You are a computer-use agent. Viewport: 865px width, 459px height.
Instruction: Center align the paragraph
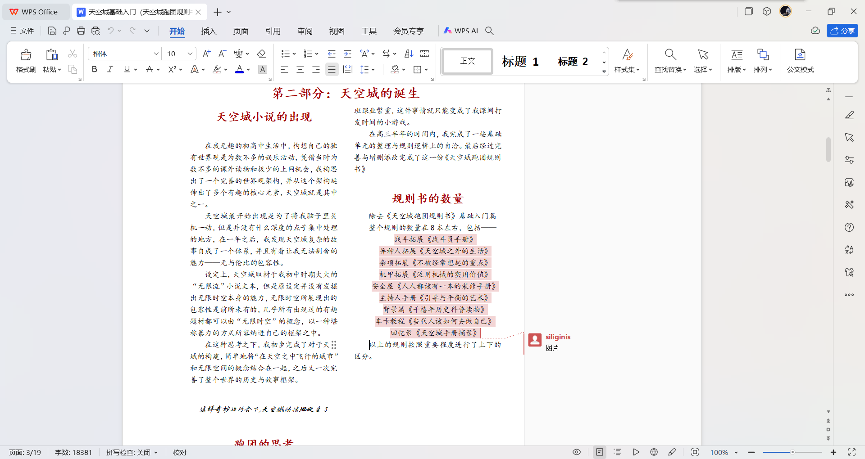(x=300, y=69)
